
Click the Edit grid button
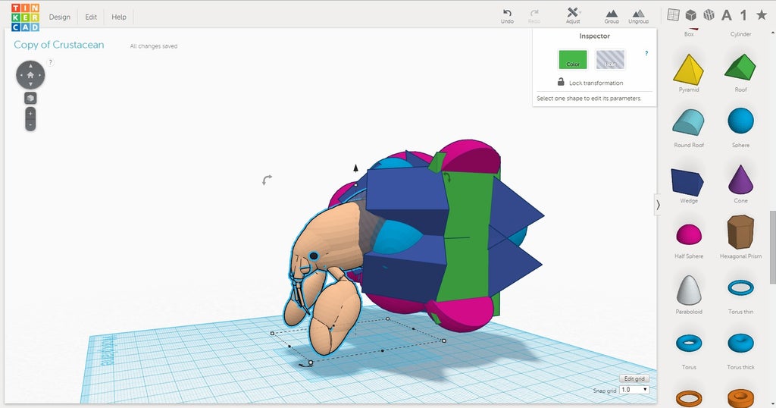coord(634,378)
